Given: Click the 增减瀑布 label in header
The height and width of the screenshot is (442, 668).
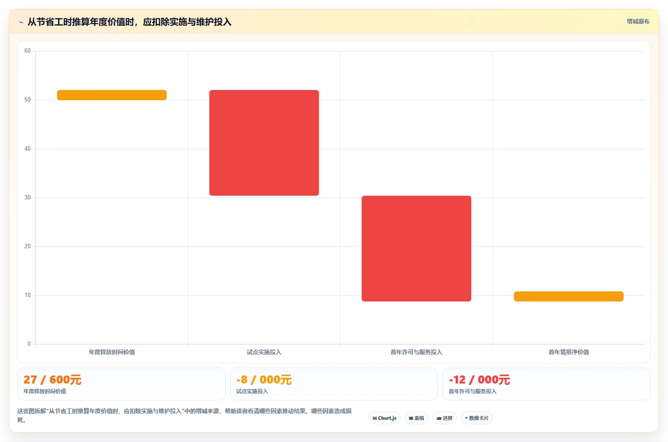Looking at the screenshot, I should point(638,21).
